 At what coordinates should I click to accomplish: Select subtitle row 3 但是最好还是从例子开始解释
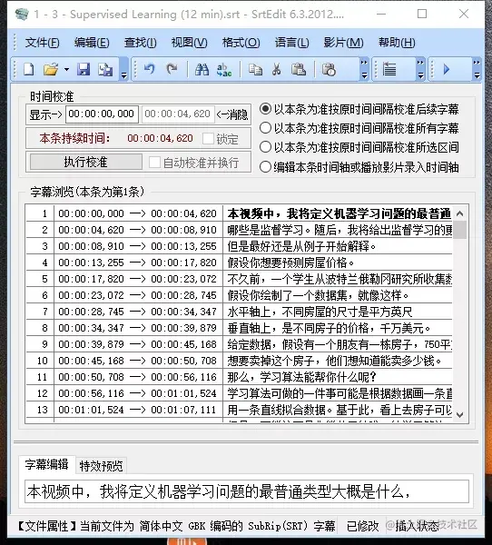(239, 246)
